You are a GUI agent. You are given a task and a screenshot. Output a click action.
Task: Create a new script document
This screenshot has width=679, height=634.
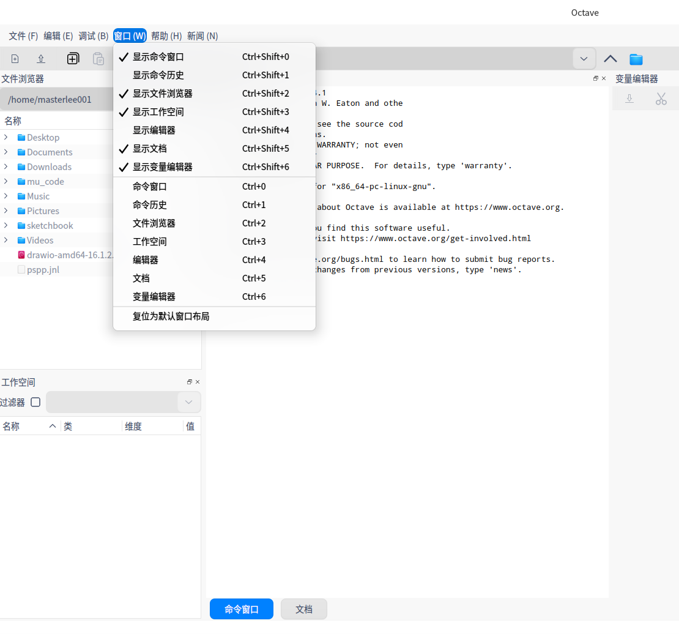point(13,58)
